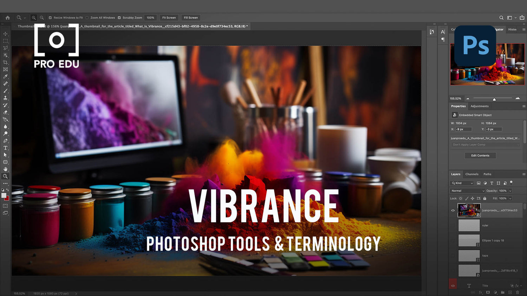The height and width of the screenshot is (296, 527).
Task: Select the Horizontal Type tool
Action: click(5, 148)
